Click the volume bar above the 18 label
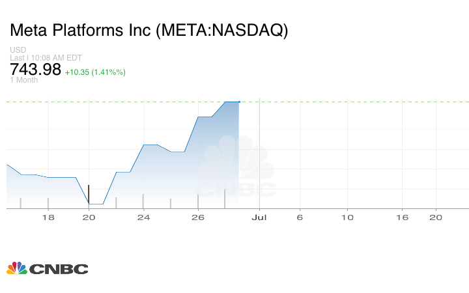 [x=48, y=202]
